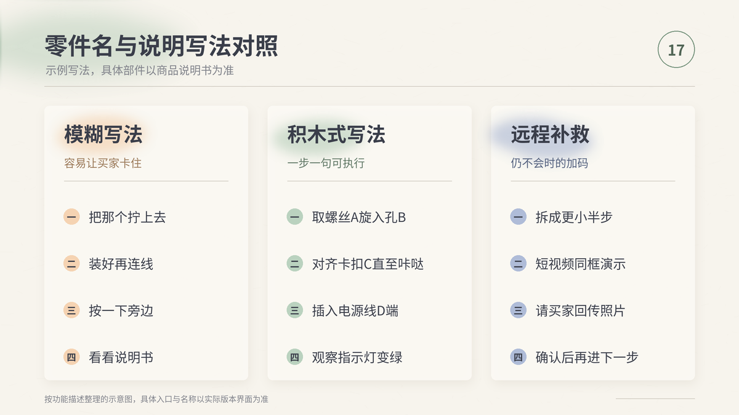Click the page number 17 badge
Viewport: 739px width, 415px height.
tap(676, 50)
